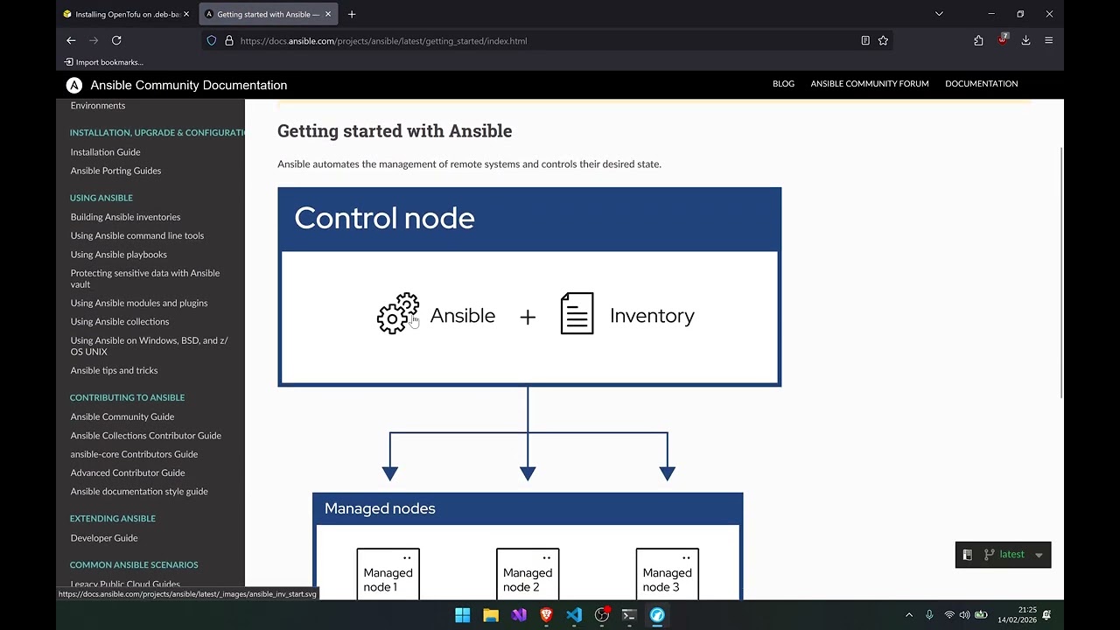1120x630 pixels.
Task: Open ANSIBLE COMMUNITY FORUM header link
Action: tap(870, 84)
